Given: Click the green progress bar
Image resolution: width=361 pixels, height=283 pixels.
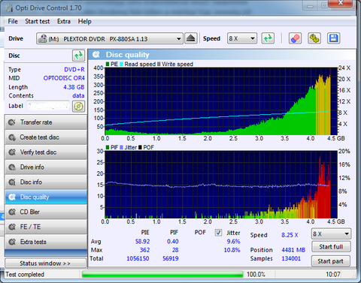Looking at the screenshot, I should pos(162,275).
